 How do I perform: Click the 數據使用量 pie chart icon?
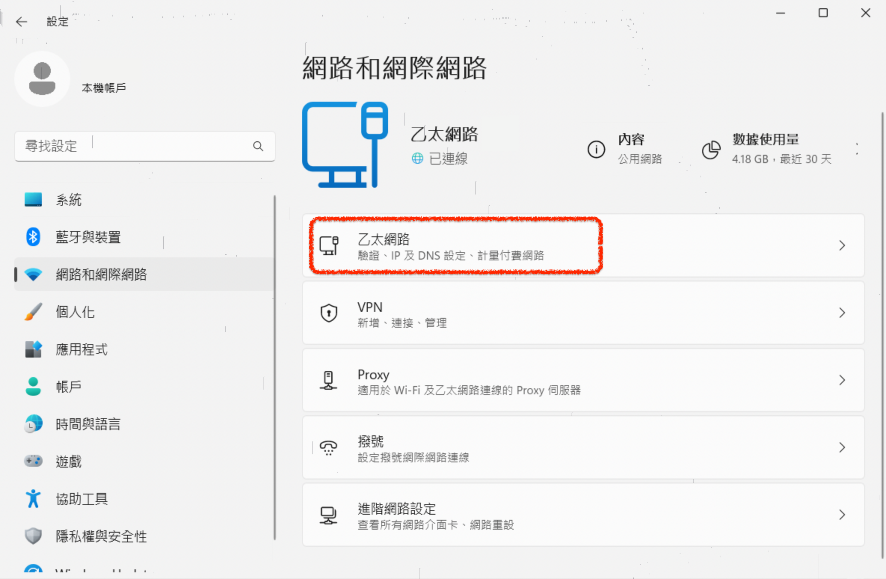pyautogui.click(x=711, y=150)
